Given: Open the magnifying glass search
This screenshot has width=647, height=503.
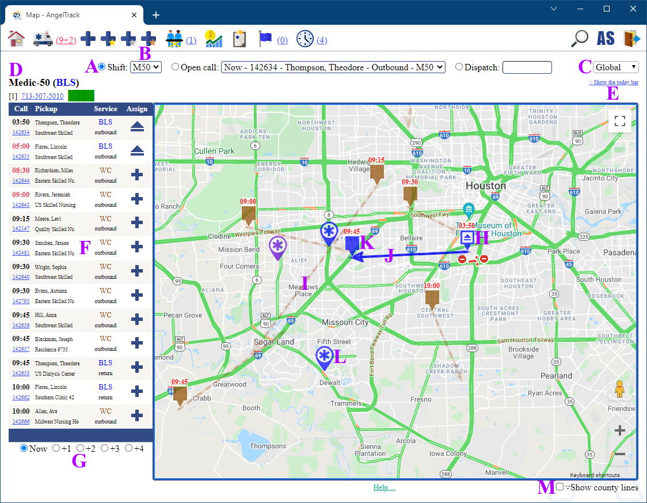Looking at the screenshot, I should (x=579, y=39).
